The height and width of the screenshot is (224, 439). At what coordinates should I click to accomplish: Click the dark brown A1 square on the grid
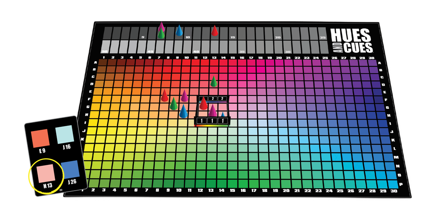click(x=103, y=63)
